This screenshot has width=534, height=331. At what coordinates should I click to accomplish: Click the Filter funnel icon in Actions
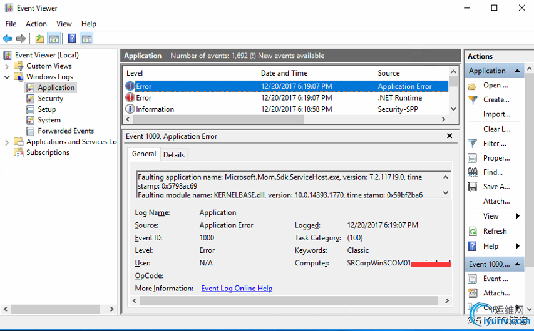click(x=473, y=144)
